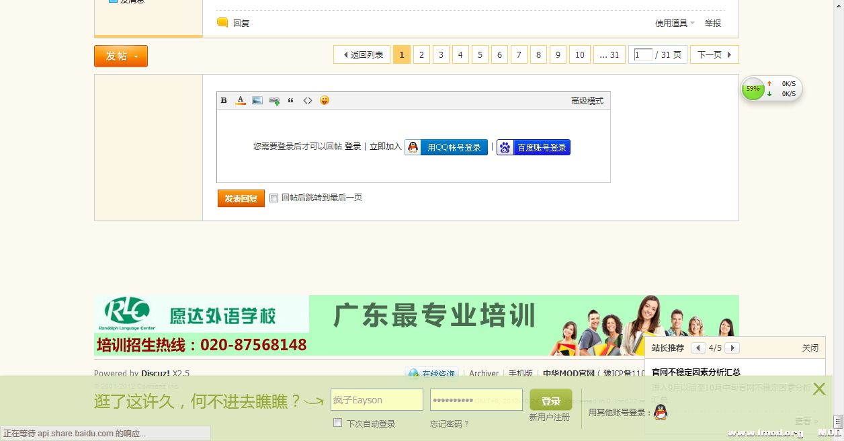Open the Archiver page
Image resolution: width=844 pixels, height=441 pixels.
click(483, 373)
